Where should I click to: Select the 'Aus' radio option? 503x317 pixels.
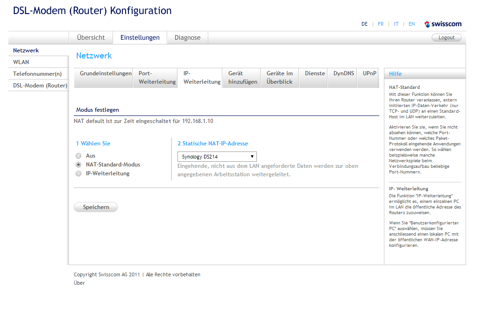pyautogui.click(x=78, y=156)
